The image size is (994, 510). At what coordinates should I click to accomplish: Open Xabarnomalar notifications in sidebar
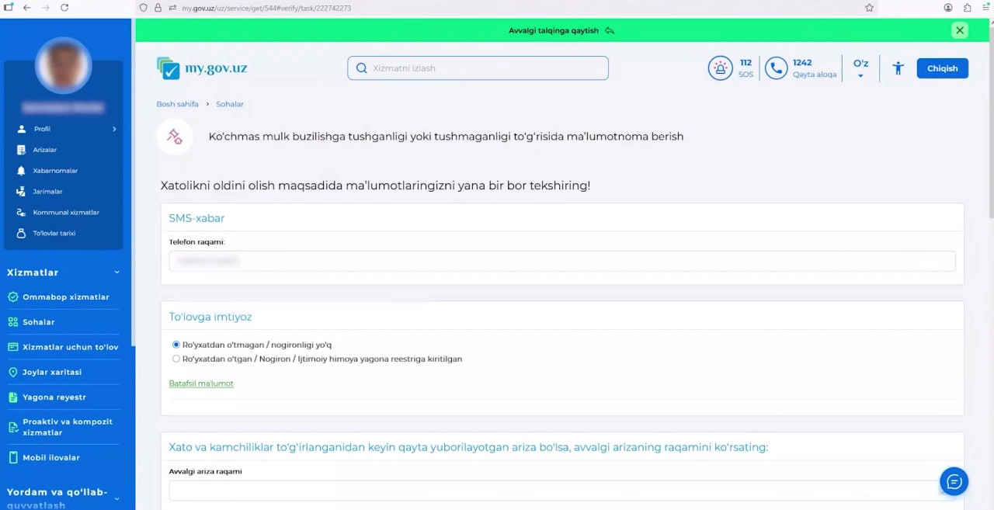click(x=54, y=171)
